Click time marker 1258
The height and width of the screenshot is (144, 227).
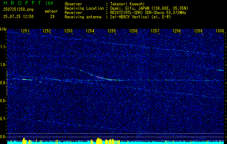pyautogui.click(x=176, y=31)
